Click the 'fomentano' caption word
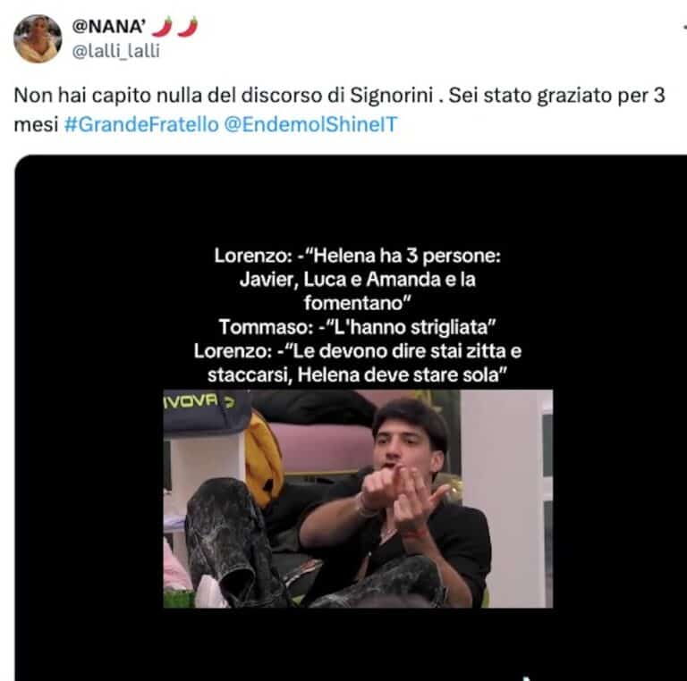 [x=358, y=303]
